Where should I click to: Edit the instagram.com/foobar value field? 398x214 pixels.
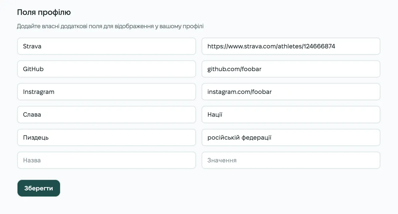tap(291, 92)
